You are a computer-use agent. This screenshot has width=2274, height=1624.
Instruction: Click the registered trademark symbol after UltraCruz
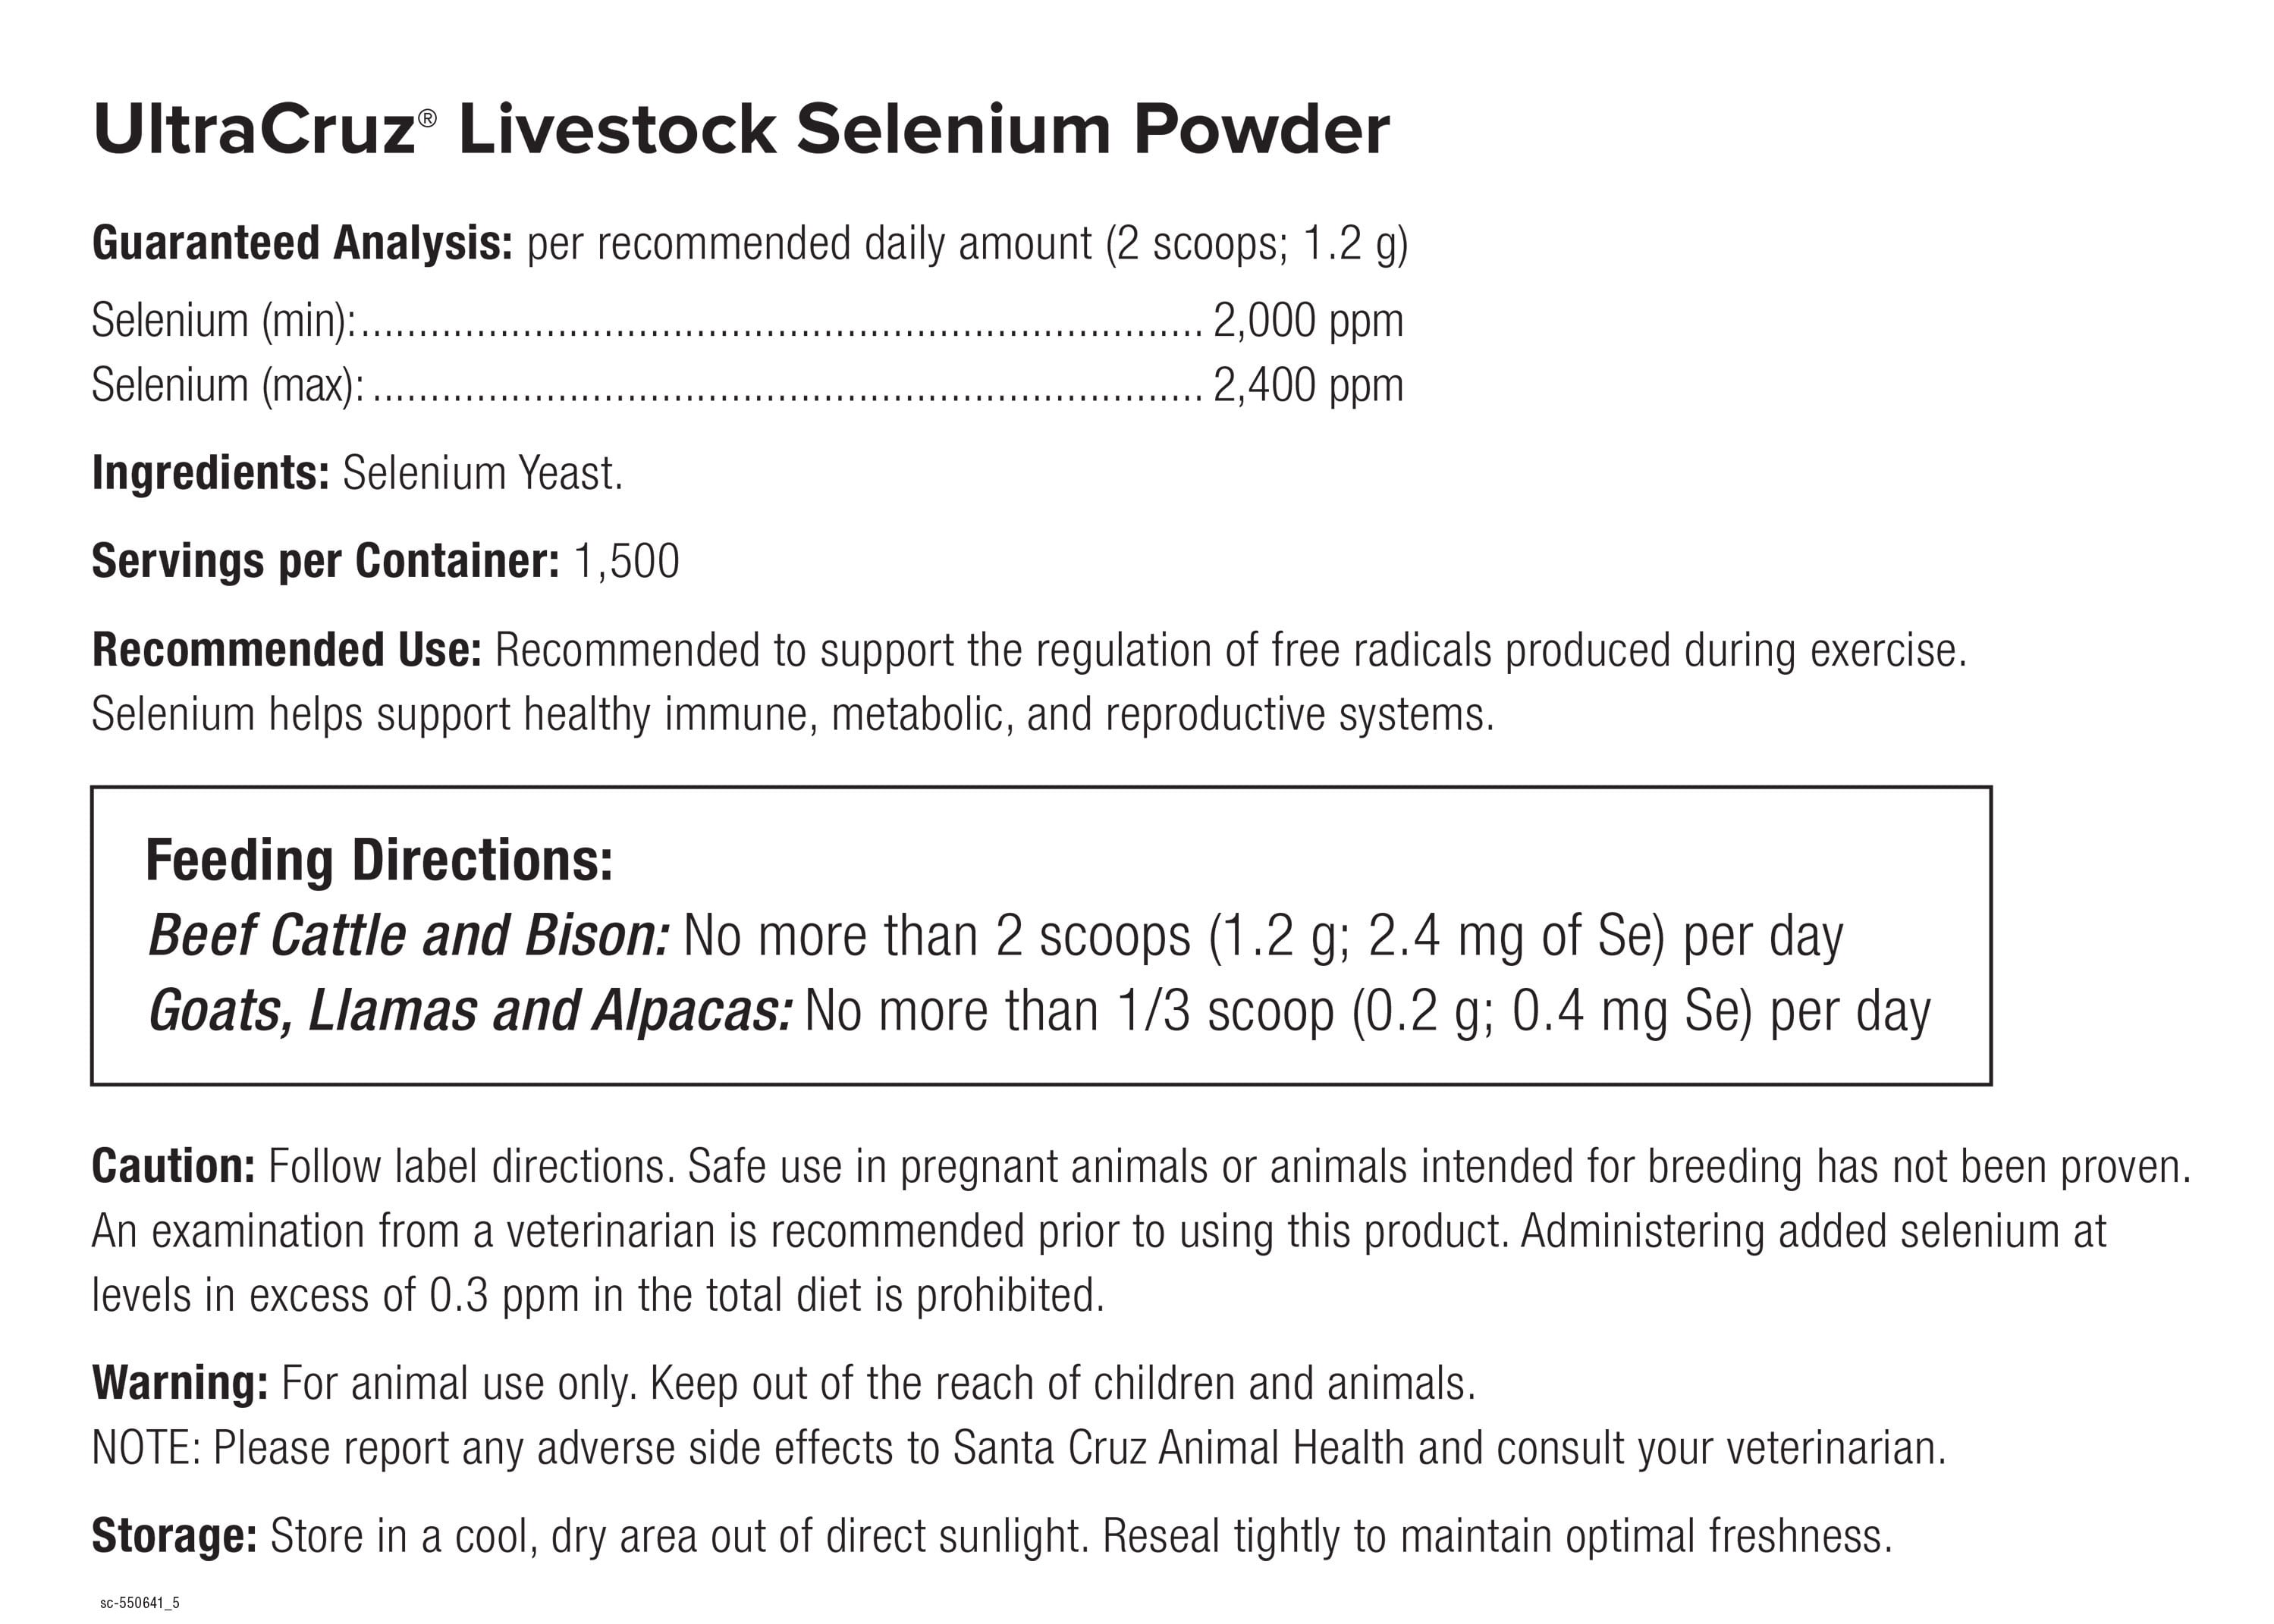427,118
